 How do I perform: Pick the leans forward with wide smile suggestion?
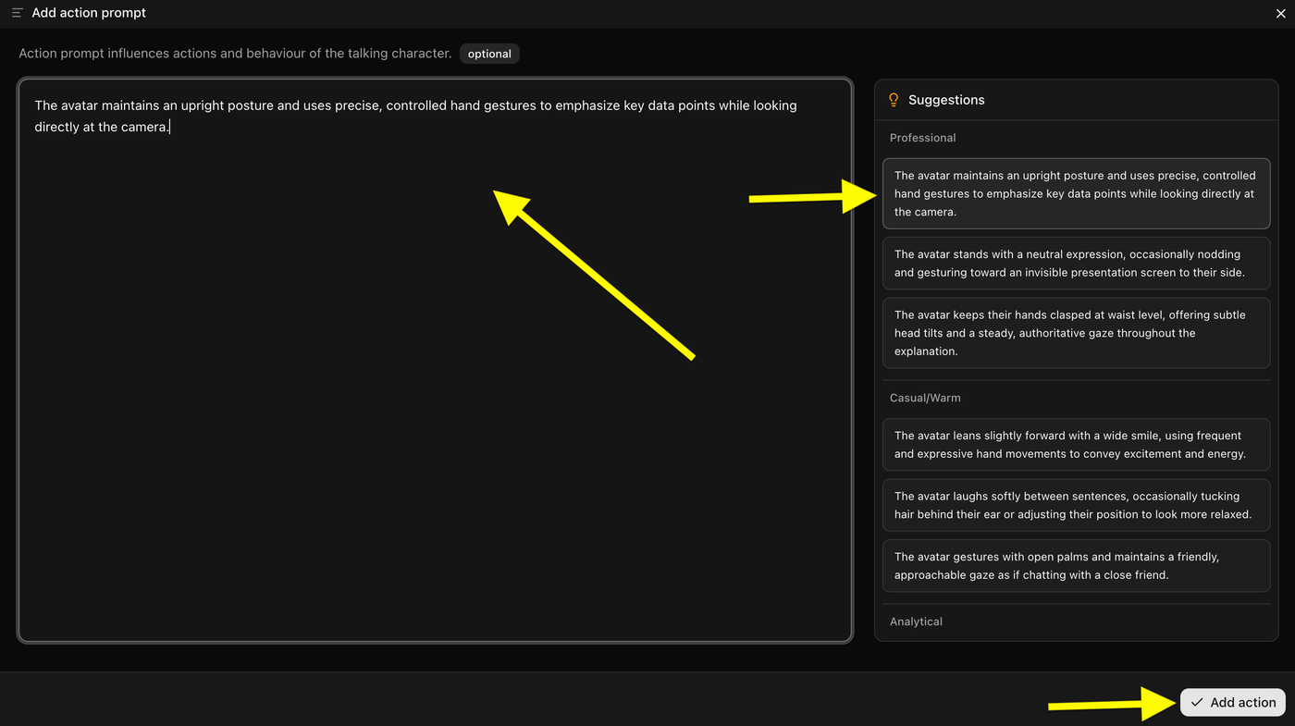pos(1076,445)
